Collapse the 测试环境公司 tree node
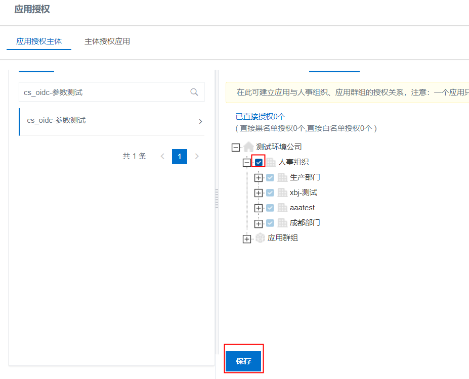The width and height of the screenshot is (469, 379). pos(235,147)
